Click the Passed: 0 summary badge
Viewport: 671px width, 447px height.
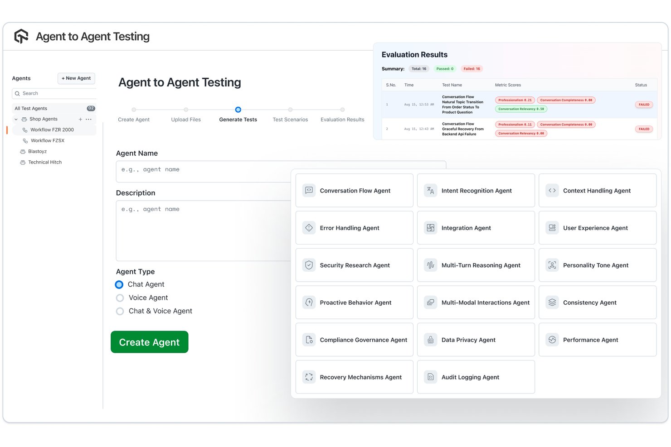pyautogui.click(x=445, y=69)
